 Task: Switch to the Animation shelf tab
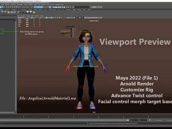pyautogui.click(x=8, y=10)
